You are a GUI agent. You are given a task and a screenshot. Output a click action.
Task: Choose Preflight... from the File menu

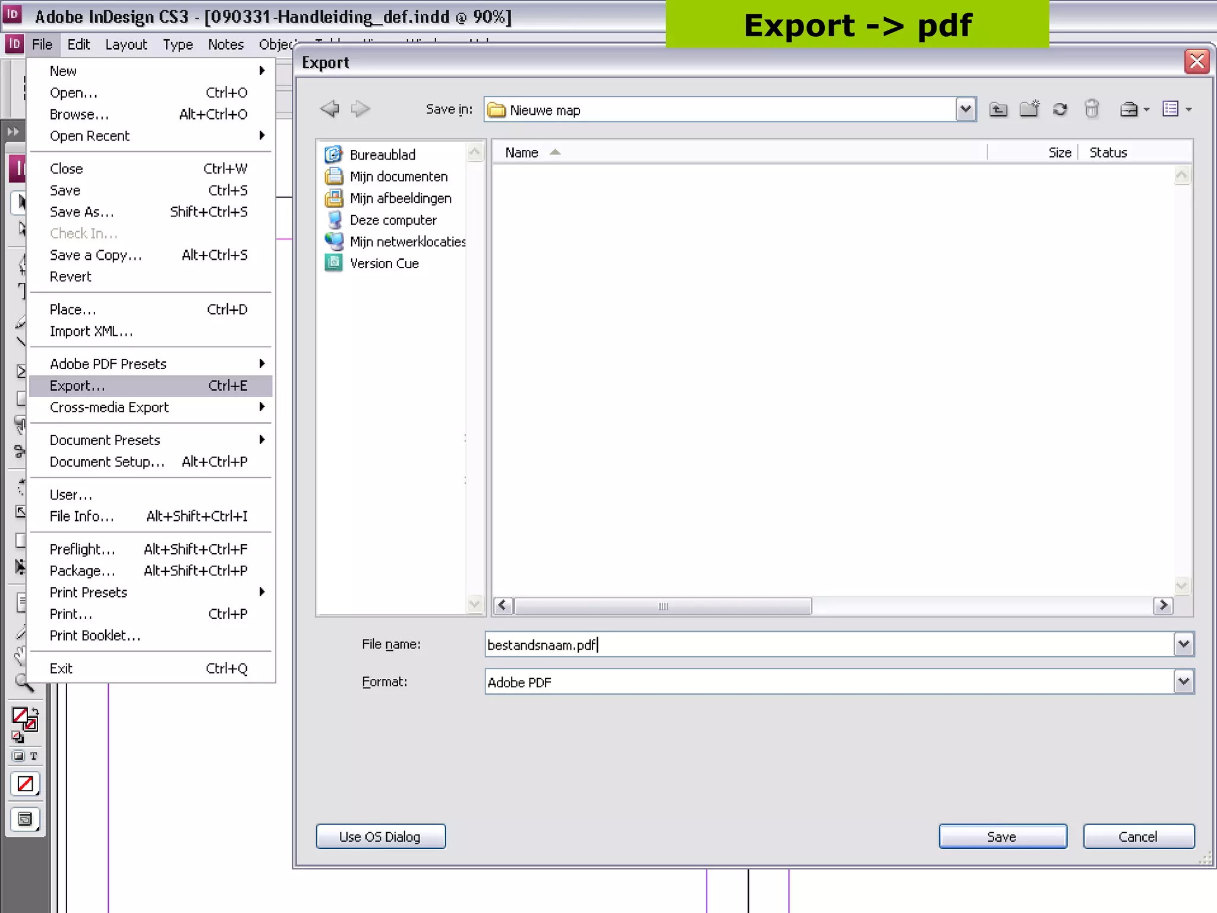click(151, 549)
